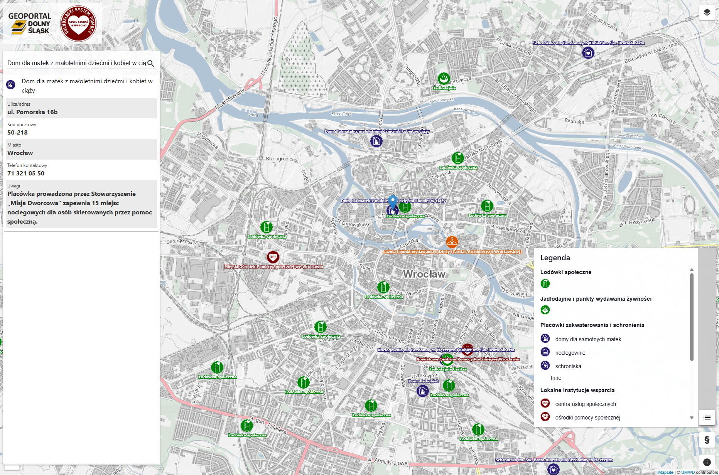Viewport: 719px width, 475px height.
Task: Click the search text input field
Action: point(76,63)
